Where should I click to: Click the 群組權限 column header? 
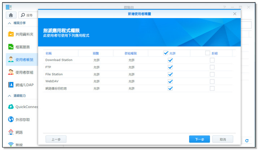pos(131,53)
